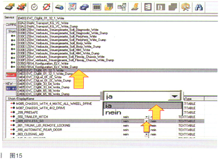Screen dimensions: 219x159
Task: Select the _883_CLOSING_AID row name
Action: pyautogui.click(x=30, y=134)
